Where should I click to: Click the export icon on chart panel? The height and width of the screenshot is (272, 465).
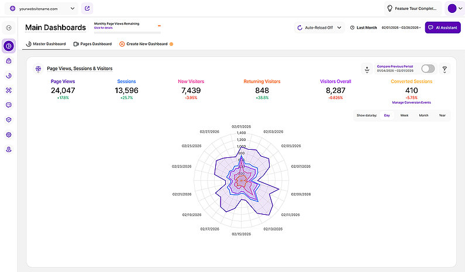coord(367,69)
